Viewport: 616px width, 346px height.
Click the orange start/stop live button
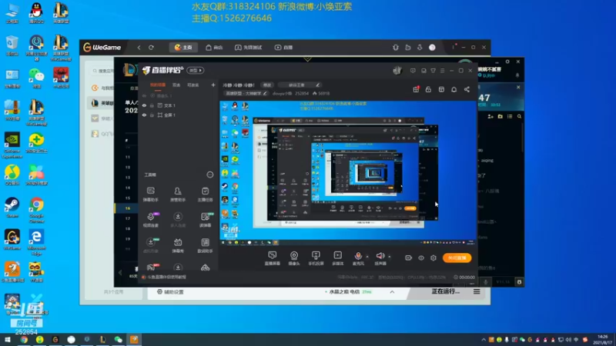(457, 258)
